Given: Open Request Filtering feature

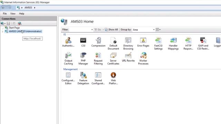Looking at the screenshot, I should [98, 59].
